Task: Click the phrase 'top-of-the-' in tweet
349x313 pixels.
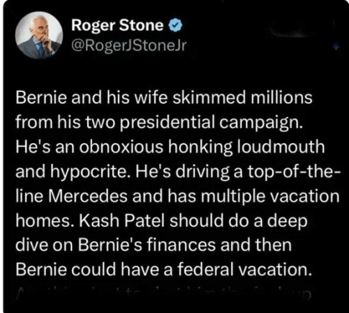Action: [x=295, y=172]
